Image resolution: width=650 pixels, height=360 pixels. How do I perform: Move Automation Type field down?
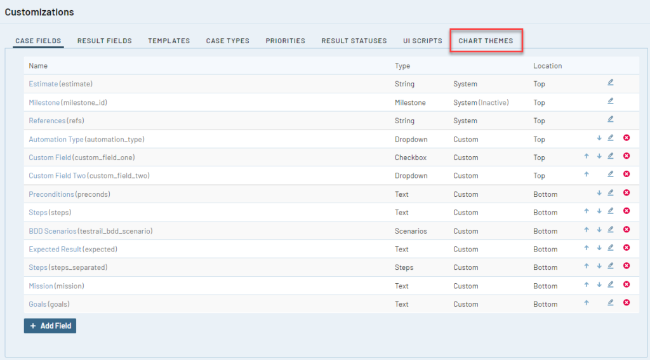coord(599,138)
